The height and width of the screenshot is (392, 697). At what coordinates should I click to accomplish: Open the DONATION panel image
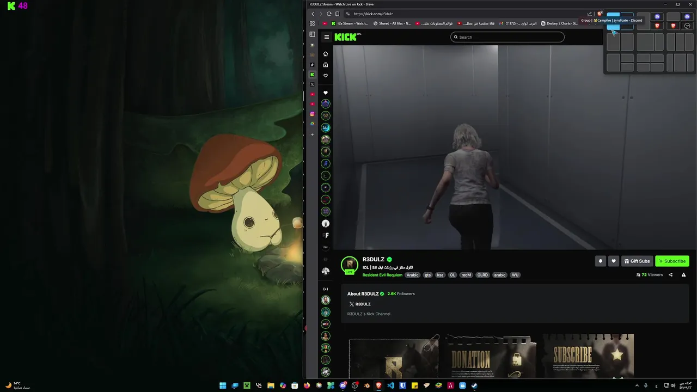[490, 356]
